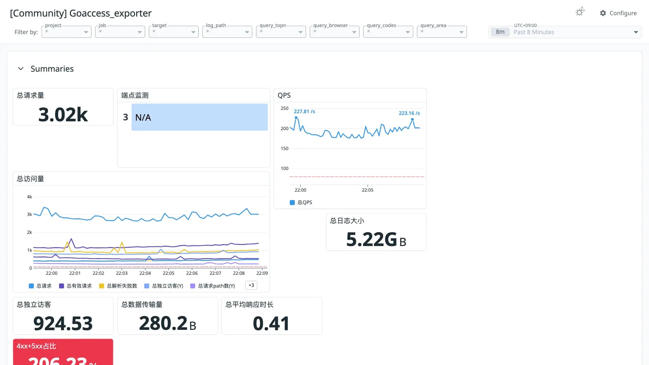This screenshot has height=365, width=649.
Task: Click the 总日志大小 widget title
Action: [347, 221]
